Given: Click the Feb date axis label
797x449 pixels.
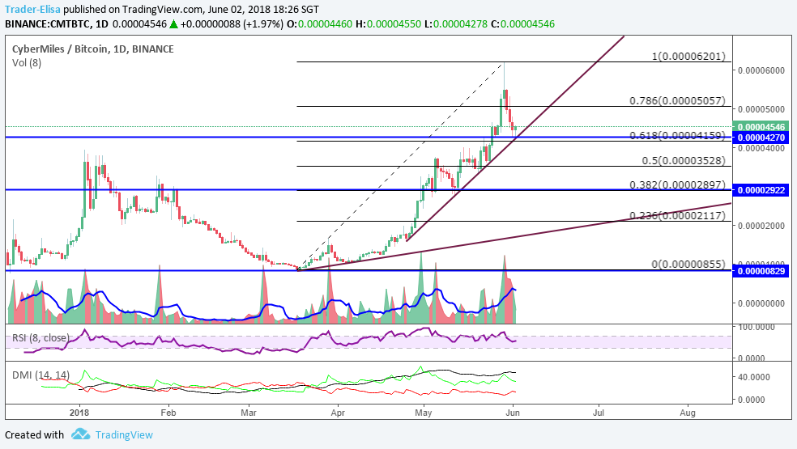Looking at the screenshot, I should coord(168,413).
